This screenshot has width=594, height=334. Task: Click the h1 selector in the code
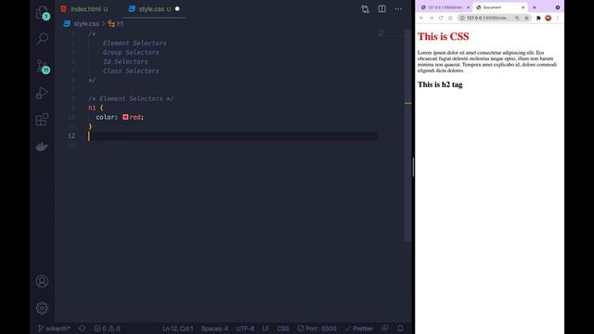(x=92, y=108)
